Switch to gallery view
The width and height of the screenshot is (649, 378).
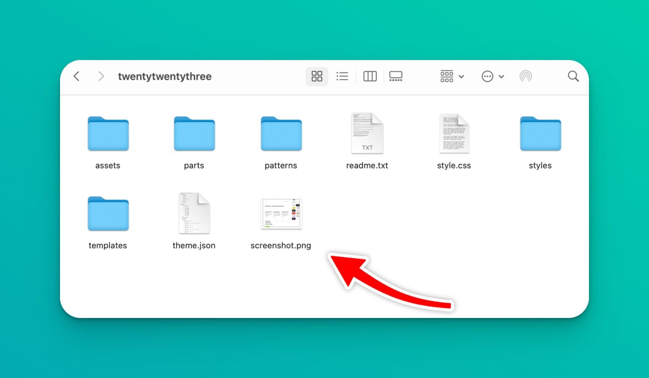tap(396, 76)
